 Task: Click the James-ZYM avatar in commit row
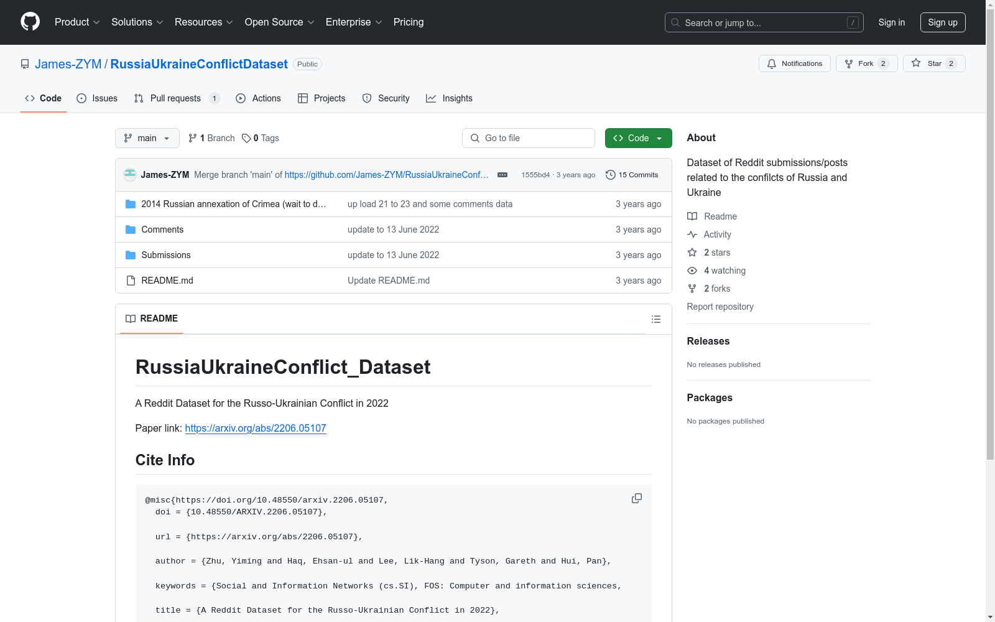pyautogui.click(x=130, y=175)
